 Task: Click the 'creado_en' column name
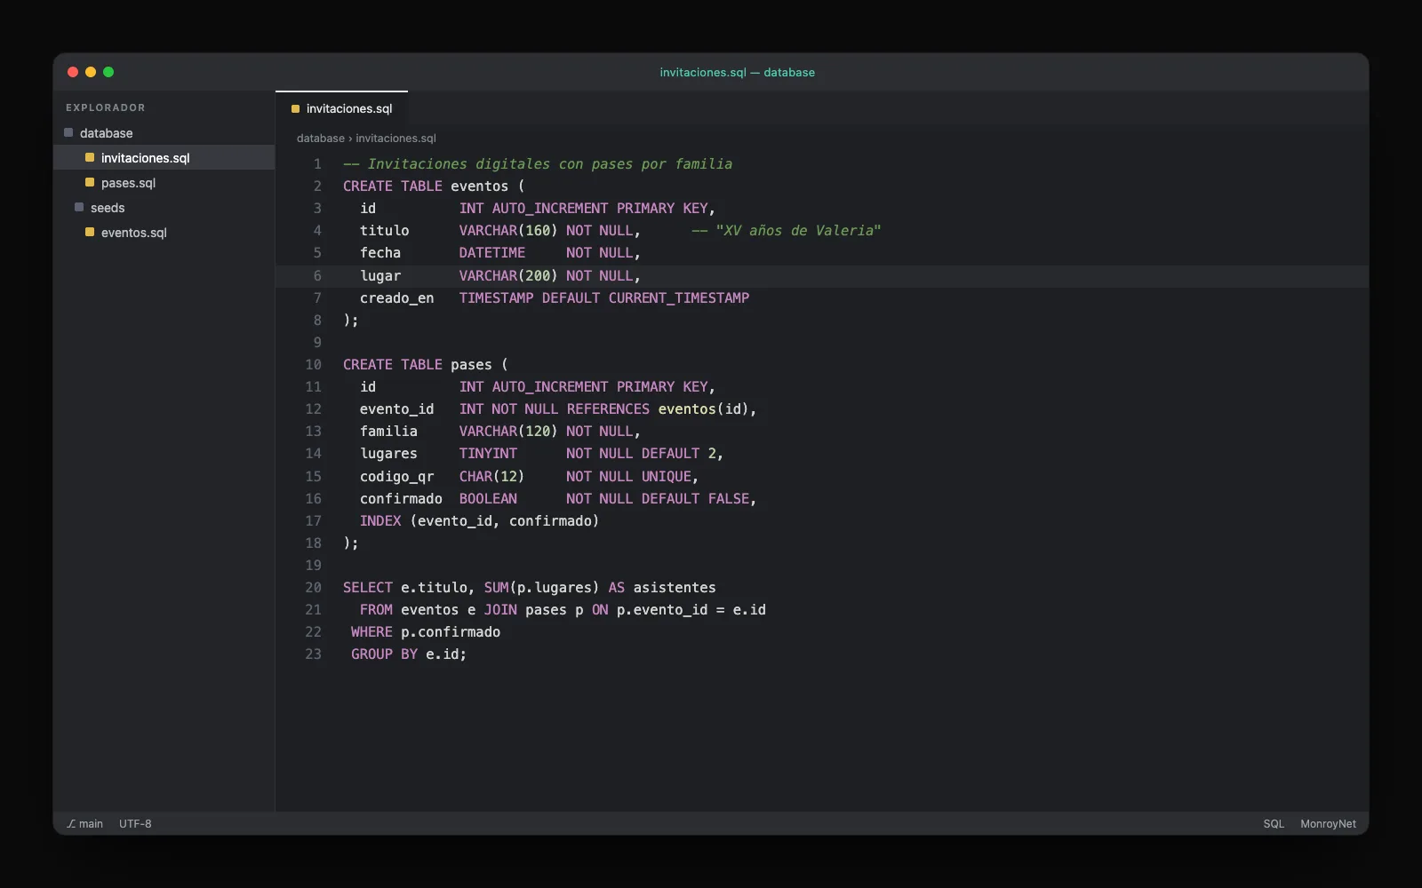397,298
